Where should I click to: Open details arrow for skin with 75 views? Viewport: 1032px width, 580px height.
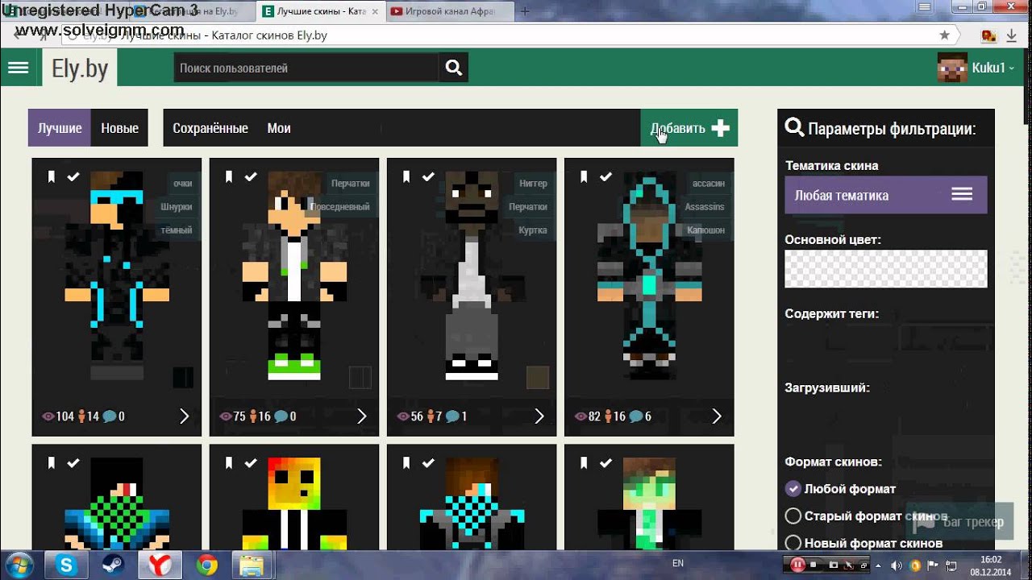tap(361, 416)
